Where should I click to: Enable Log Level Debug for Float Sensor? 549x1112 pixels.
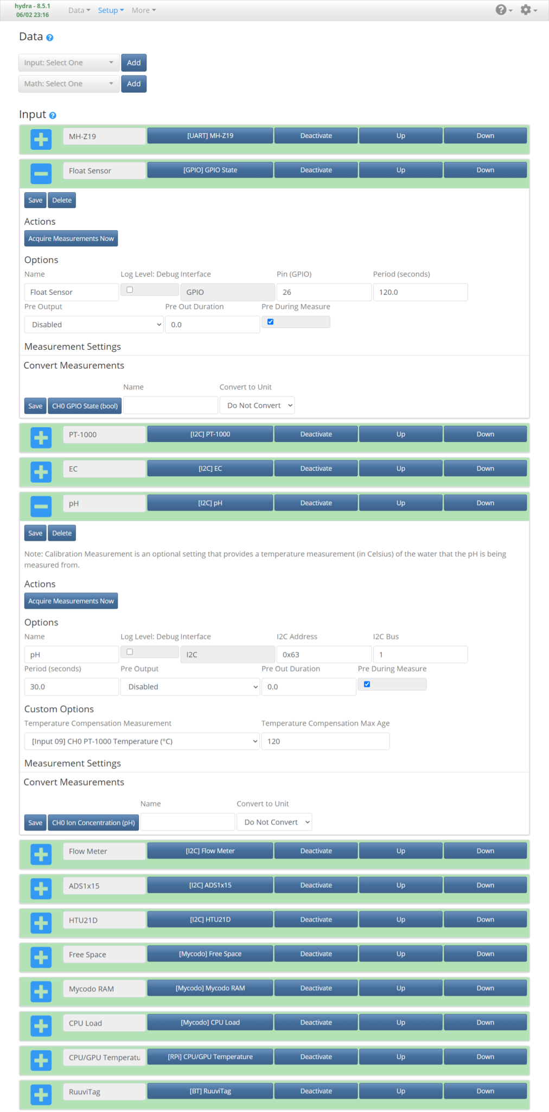(130, 290)
